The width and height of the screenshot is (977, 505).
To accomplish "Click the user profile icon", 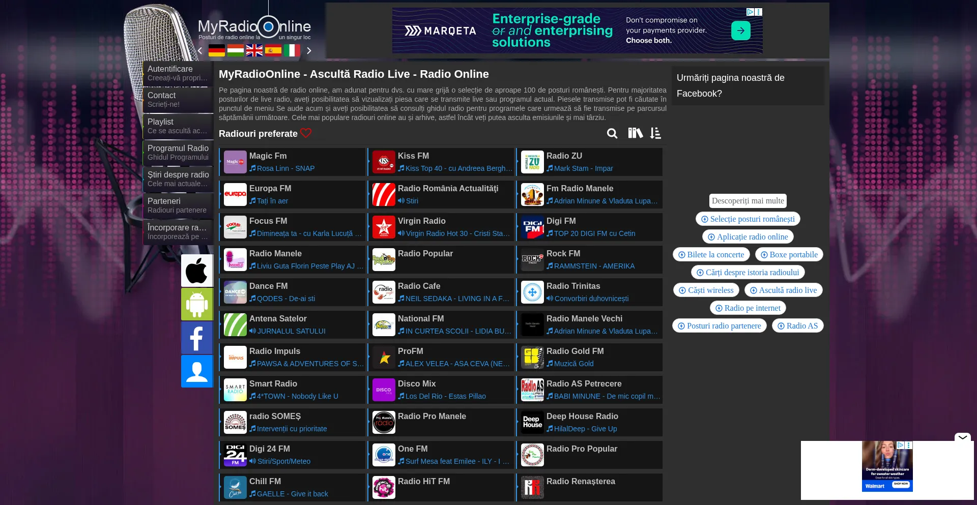I will [x=197, y=371].
